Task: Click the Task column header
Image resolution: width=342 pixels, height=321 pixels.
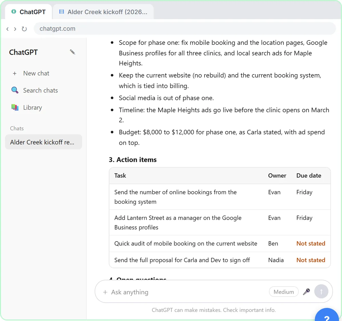Action: (x=120, y=176)
